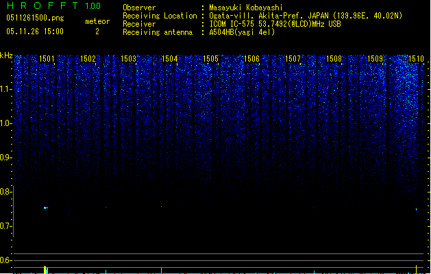This screenshot has width=431, height=274.
Task: Select the file name 0511261500.png
Action: [x=35, y=18]
